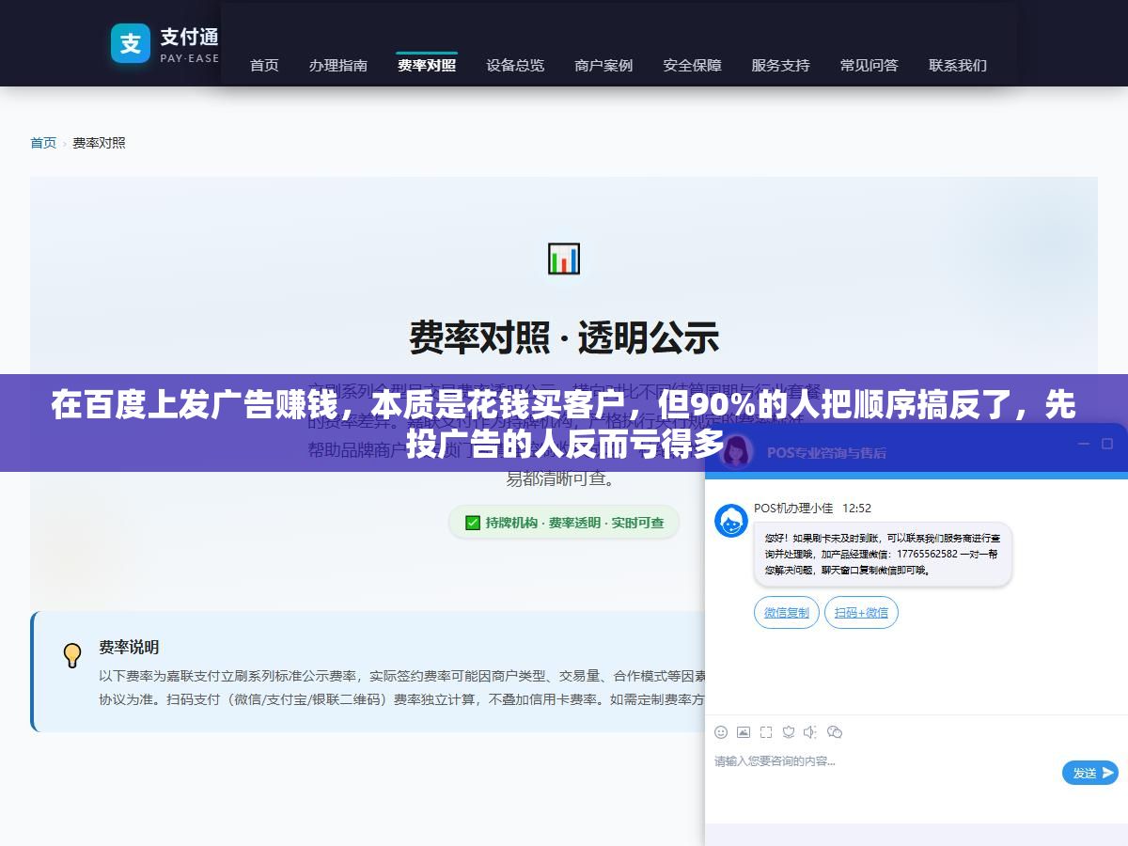Click the 微信复制 button in chat

(x=787, y=613)
